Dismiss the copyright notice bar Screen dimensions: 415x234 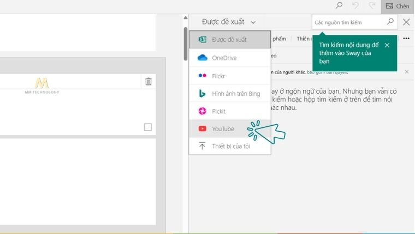coord(407,72)
